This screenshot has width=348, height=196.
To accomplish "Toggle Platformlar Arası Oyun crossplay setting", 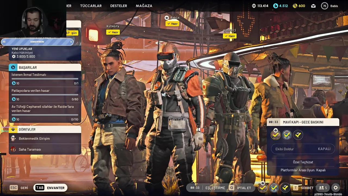I will tap(303, 170).
